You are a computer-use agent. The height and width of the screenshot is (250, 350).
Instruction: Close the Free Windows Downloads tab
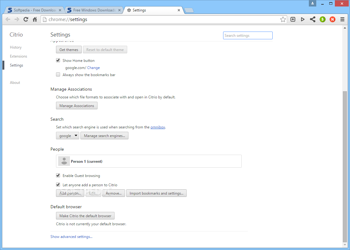tap(119, 10)
